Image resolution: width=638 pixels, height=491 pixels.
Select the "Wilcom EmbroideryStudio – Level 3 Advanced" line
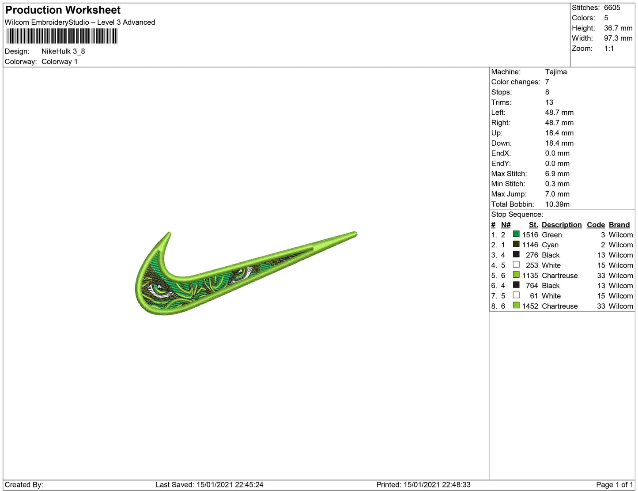(80, 22)
